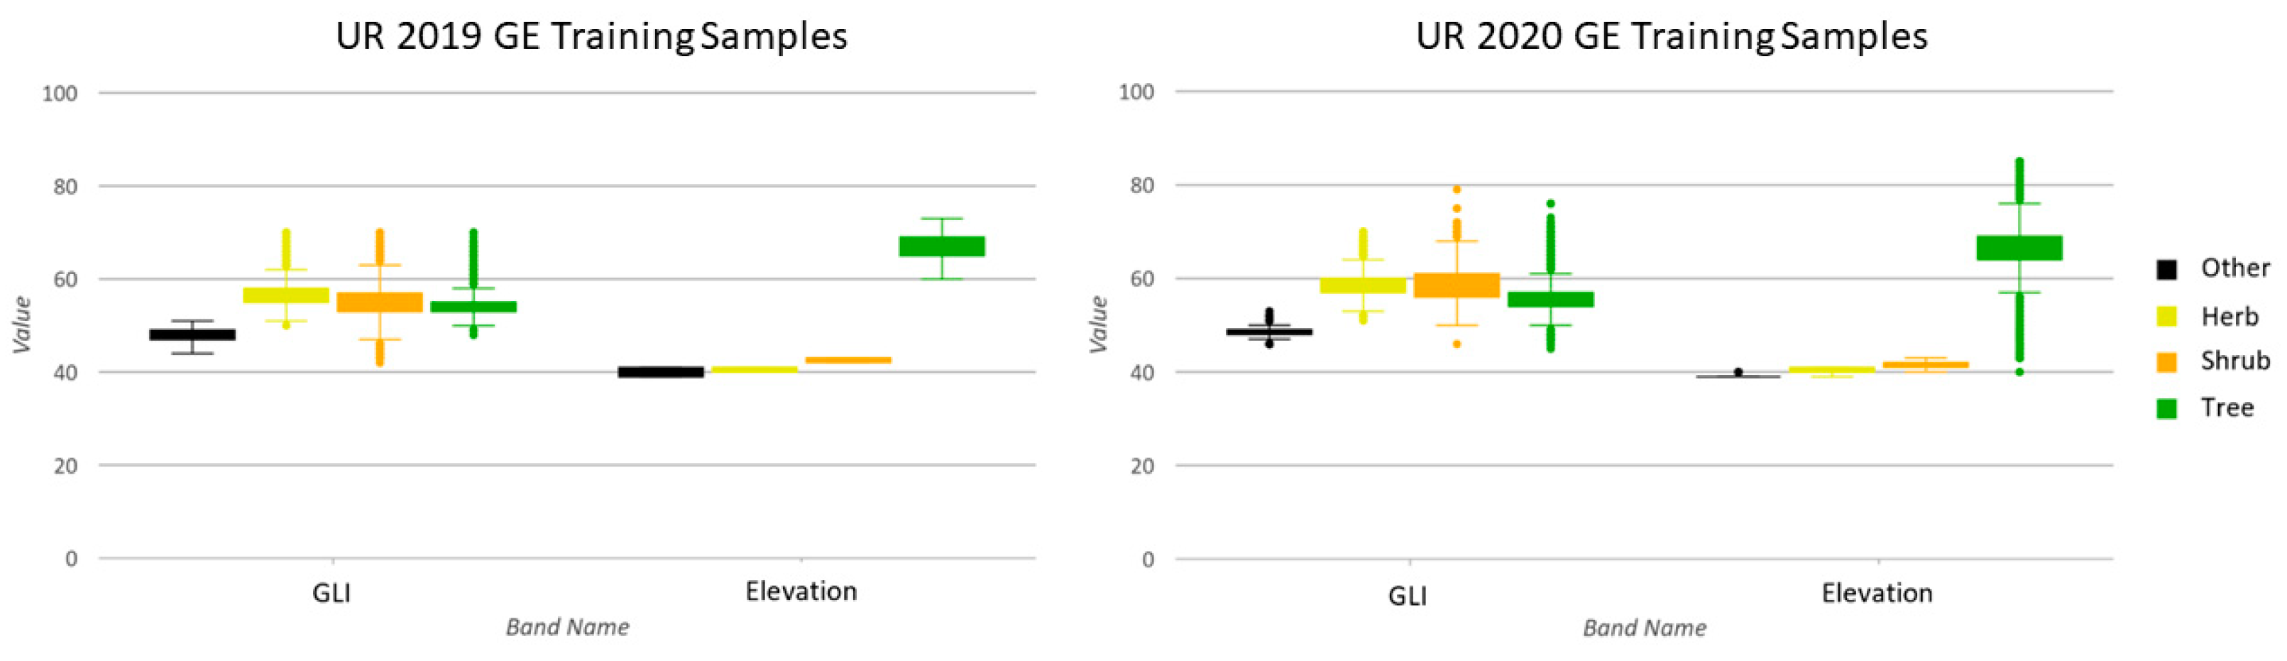Click the UR 2019 GE Training Samples title
Image resolution: width=2287 pixels, height=661 pixels.
pyautogui.click(x=591, y=38)
